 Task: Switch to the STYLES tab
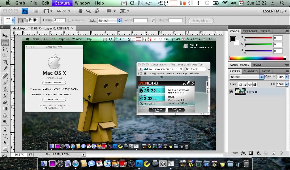click(266, 31)
